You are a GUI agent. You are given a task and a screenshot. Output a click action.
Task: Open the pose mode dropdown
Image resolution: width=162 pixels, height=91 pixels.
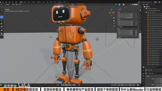click(7, 5)
